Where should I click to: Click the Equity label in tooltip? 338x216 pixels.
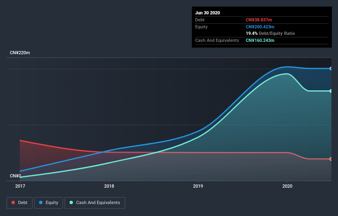[x=201, y=27]
